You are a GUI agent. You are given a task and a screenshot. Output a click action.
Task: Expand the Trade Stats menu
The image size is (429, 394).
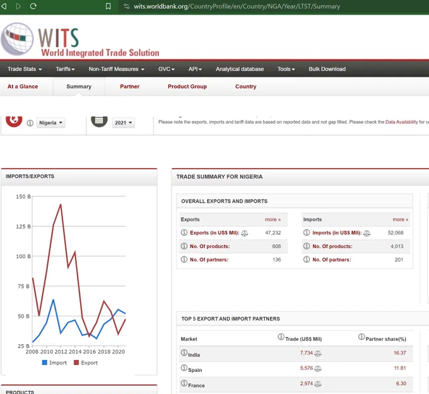(25, 69)
